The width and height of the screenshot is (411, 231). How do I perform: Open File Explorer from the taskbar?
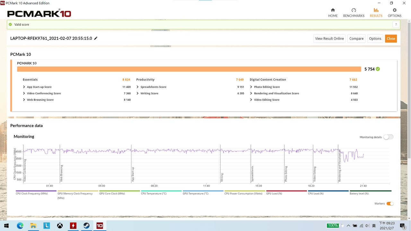point(33,226)
